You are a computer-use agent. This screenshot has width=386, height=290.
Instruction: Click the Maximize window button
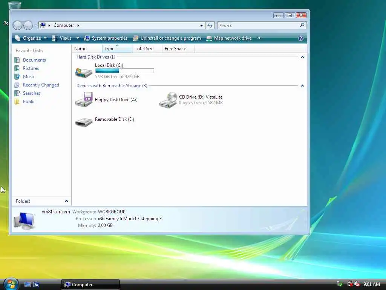click(x=289, y=15)
